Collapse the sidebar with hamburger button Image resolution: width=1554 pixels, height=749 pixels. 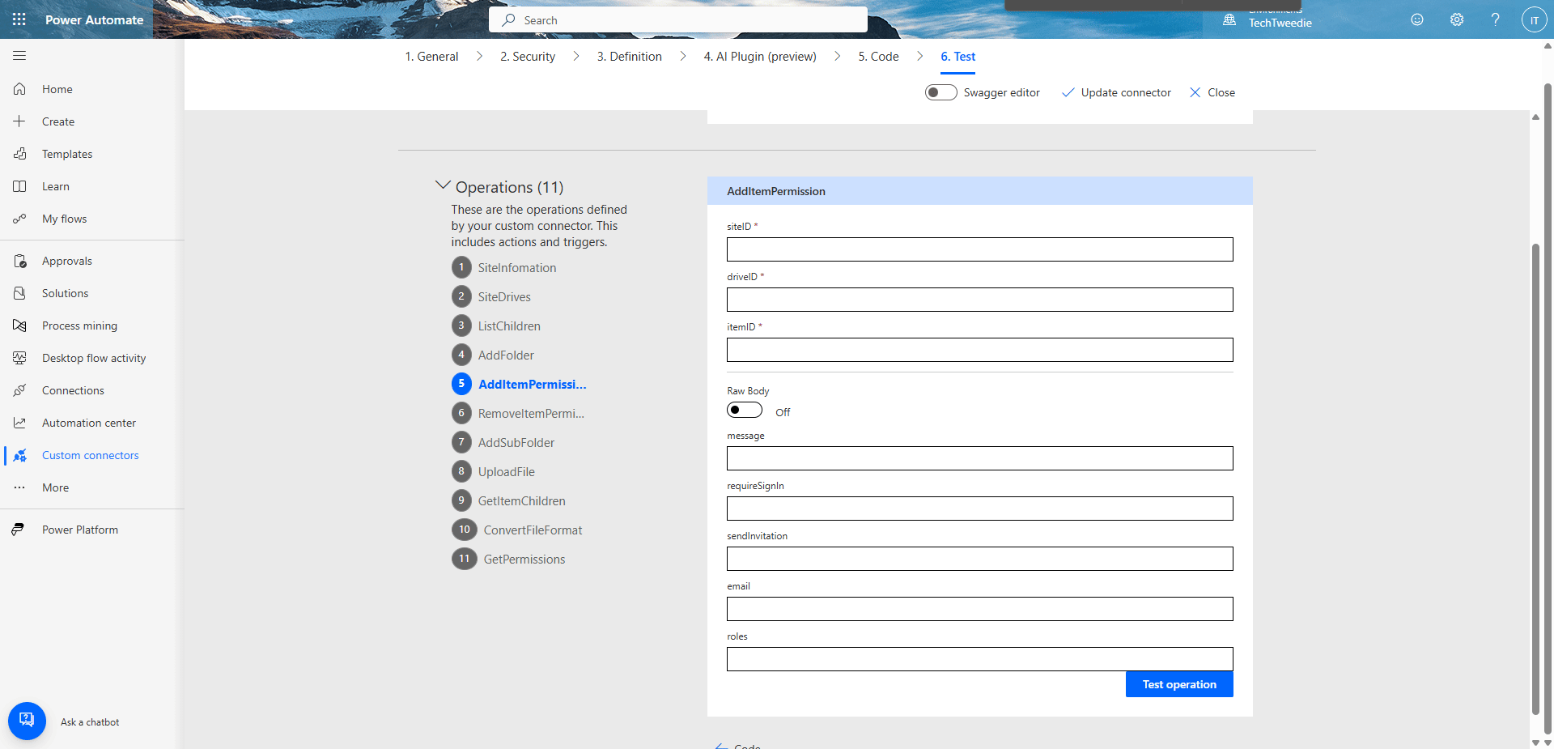(19, 55)
